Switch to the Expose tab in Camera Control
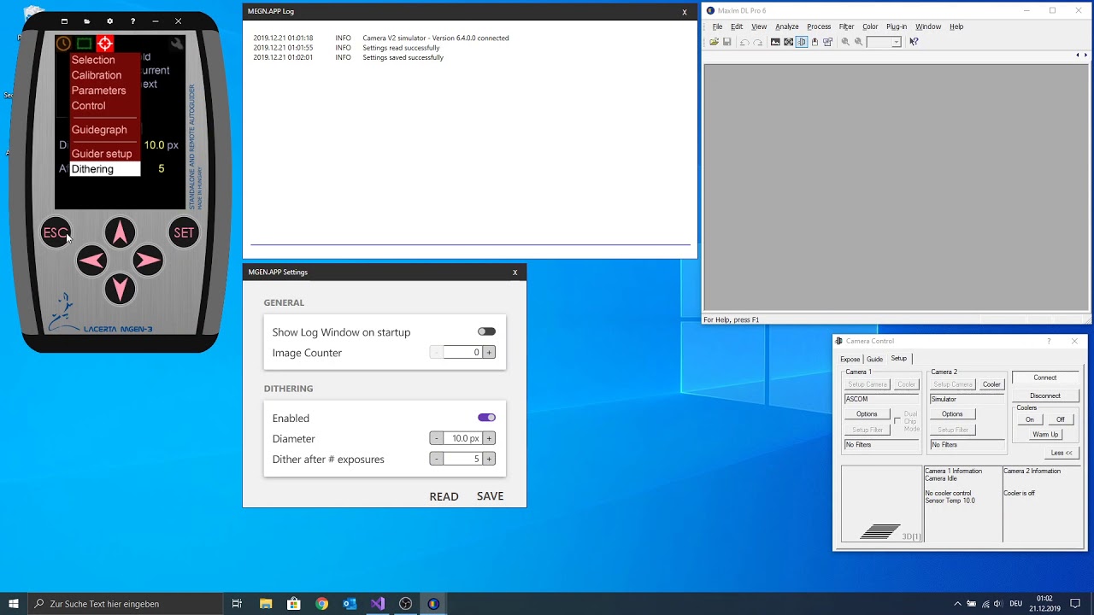This screenshot has height=615, width=1094. click(x=850, y=359)
